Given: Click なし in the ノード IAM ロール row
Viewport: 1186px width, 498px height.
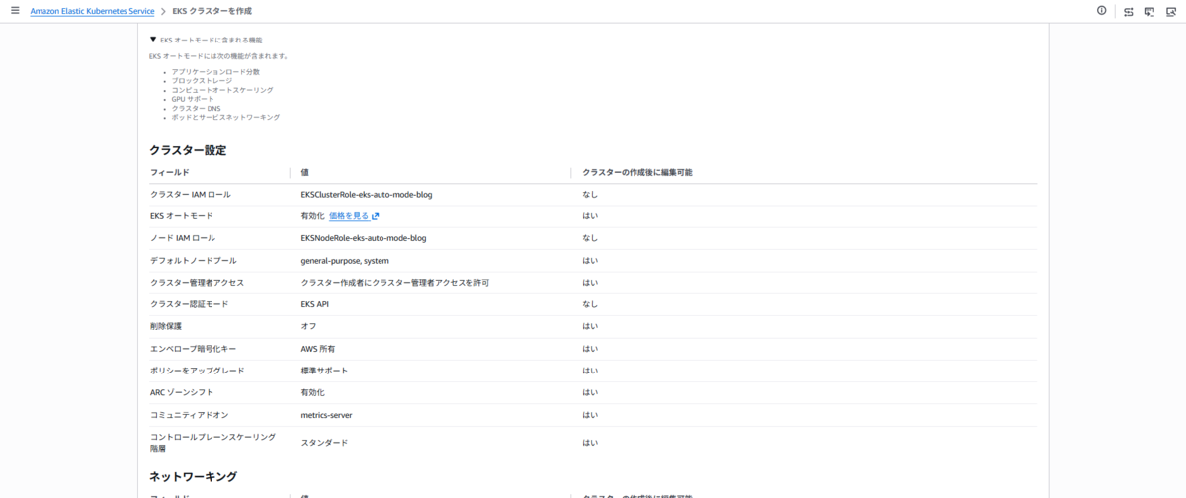Looking at the screenshot, I should click(590, 238).
